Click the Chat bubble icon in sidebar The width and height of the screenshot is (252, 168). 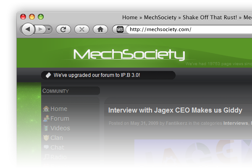pos(46,147)
